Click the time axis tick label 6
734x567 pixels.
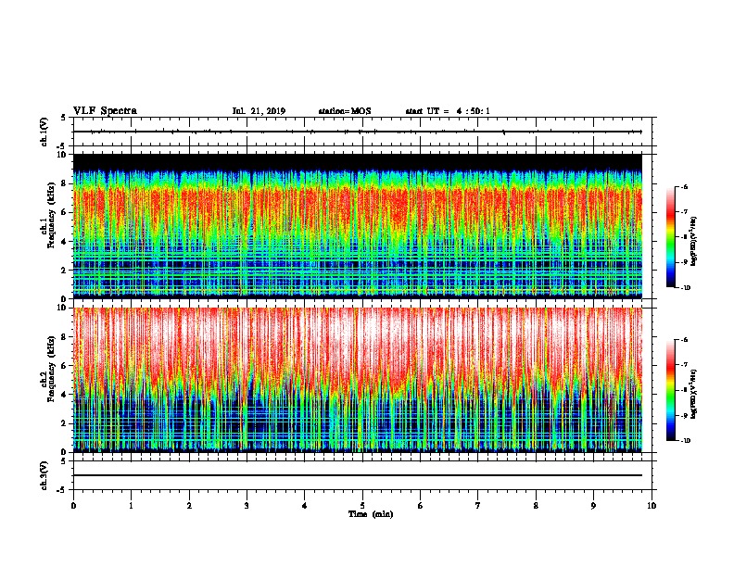pyautogui.click(x=421, y=506)
